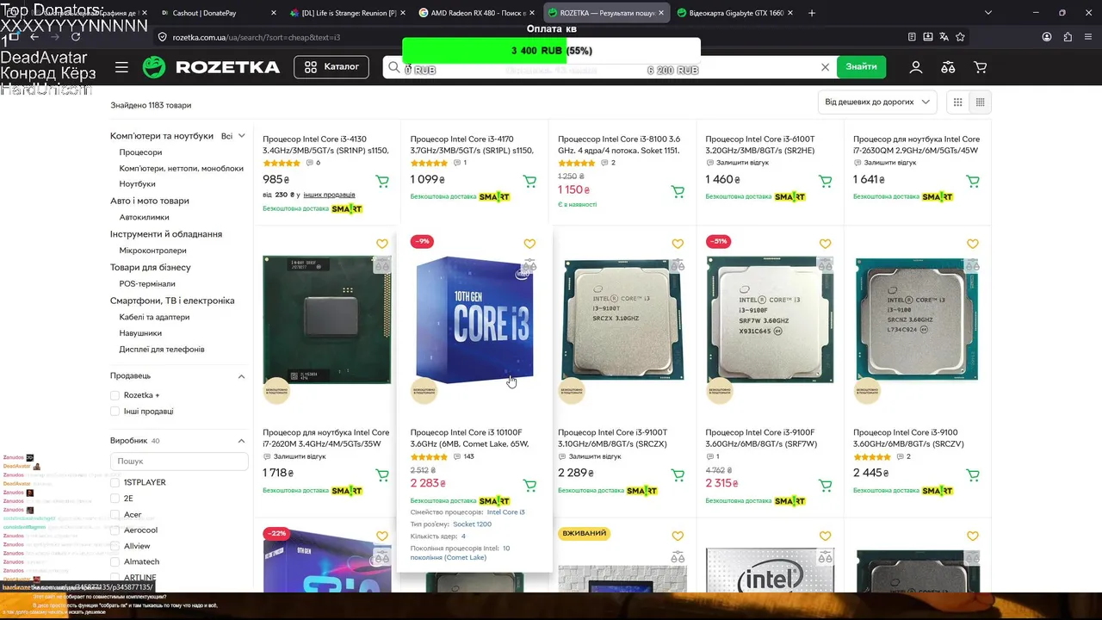Add Core i3-9100T to wishlist heart
The width and height of the screenshot is (1102, 620).
pyautogui.click(x=678, y=244)
